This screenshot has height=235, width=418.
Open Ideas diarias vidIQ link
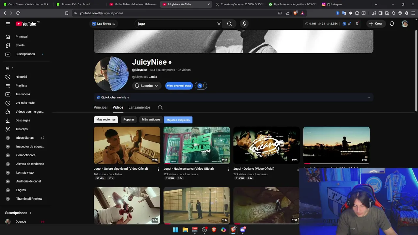coord(25,138)
